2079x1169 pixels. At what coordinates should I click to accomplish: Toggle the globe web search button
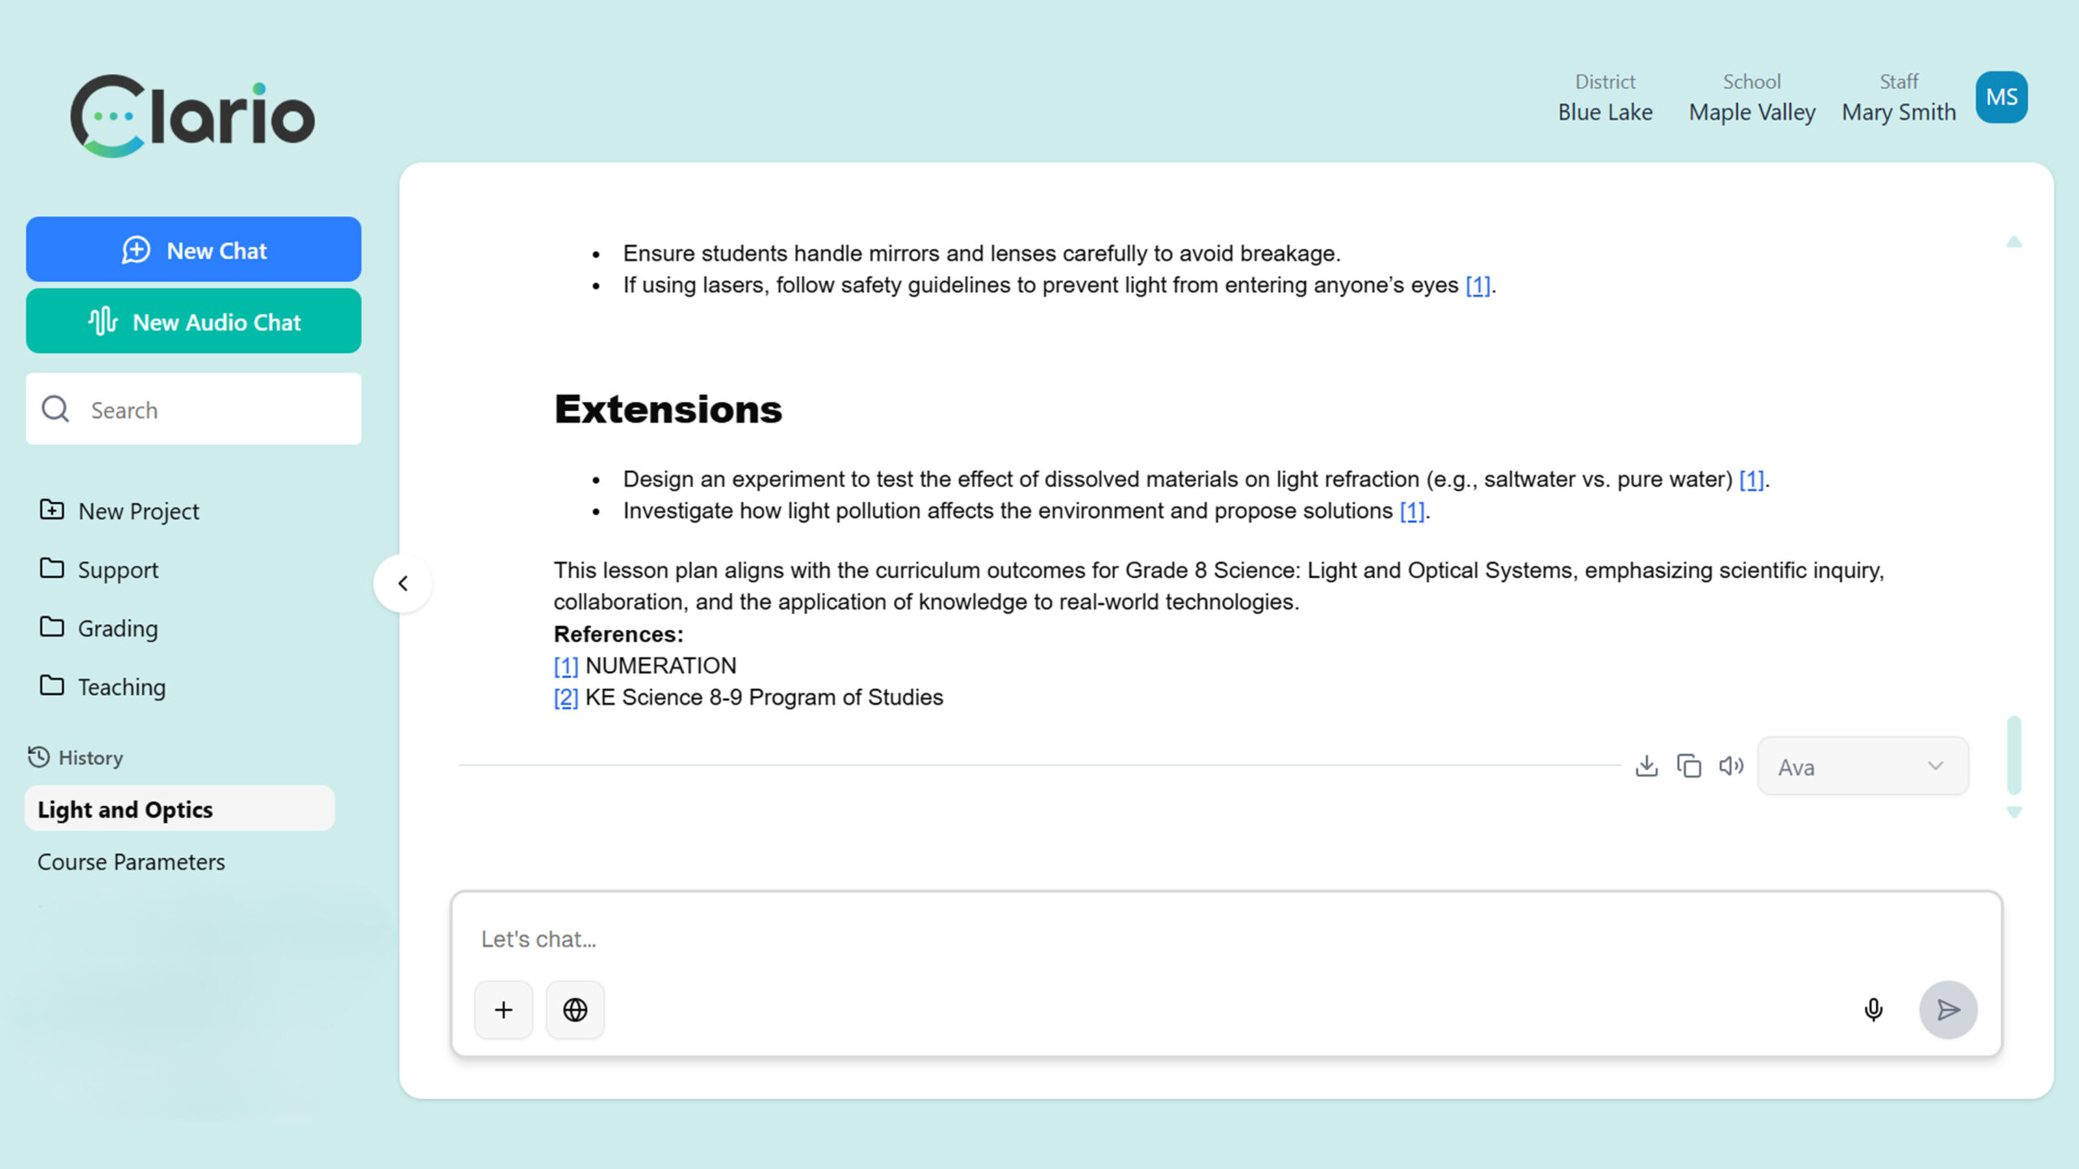click(x=575, y=1009)
